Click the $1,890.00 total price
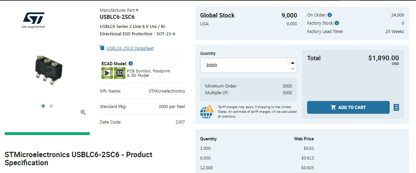This screenshot has height=173, width=416. point(383,58)
